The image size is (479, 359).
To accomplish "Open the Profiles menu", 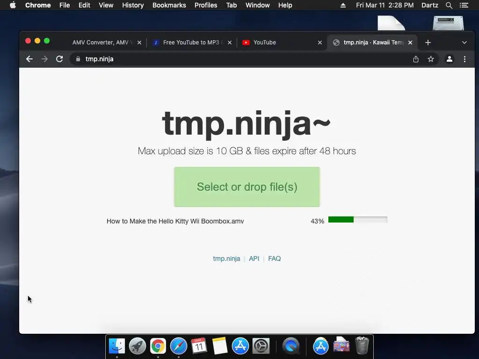I will pos(206,5).
